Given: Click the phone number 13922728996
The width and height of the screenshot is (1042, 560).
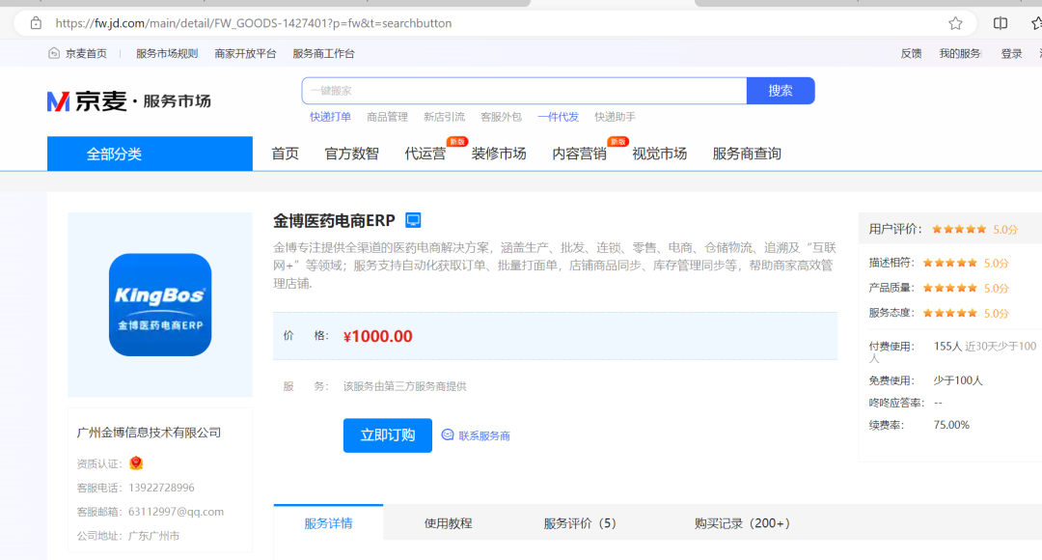Looking at the screenshot, I should 161,488.
